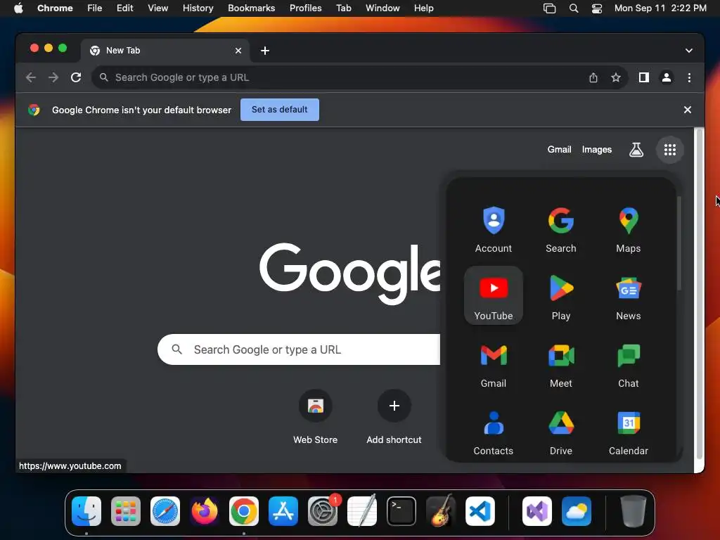Open System Settings from the Dock
The width and height of the screenshot is (720, 540).
coord(322,511)
